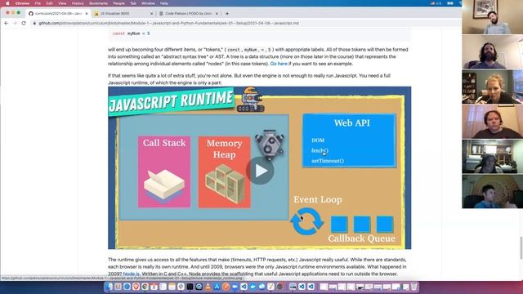Viewport: 523px width, 294px height.
Task: Click the 'Callback Queue' label
Action: [361, 238]
